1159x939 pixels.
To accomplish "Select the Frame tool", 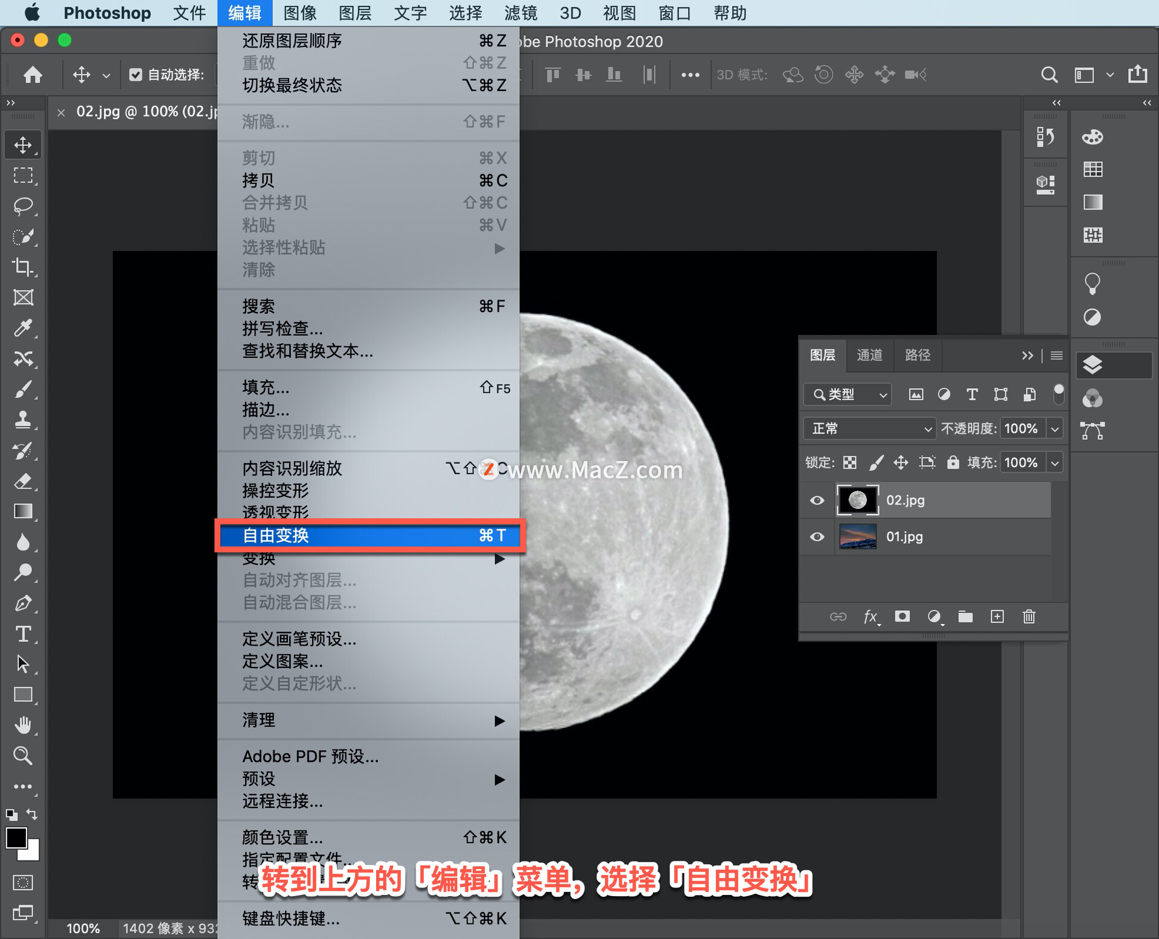I will 23,298.
